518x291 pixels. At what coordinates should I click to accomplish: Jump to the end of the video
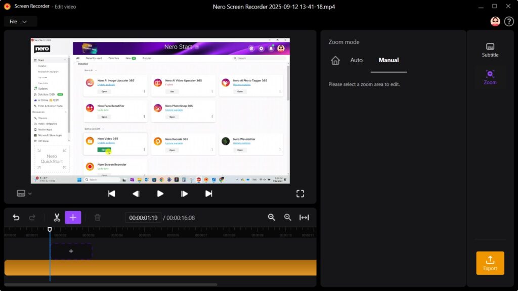(x=208, y=193)
